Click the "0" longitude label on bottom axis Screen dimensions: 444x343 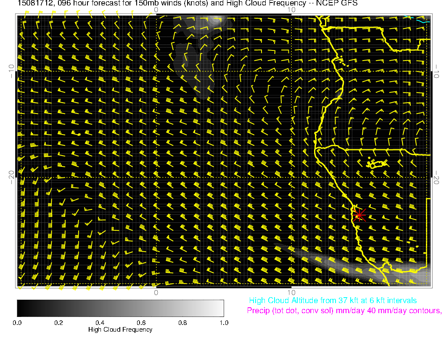click(x=156, y=292)
